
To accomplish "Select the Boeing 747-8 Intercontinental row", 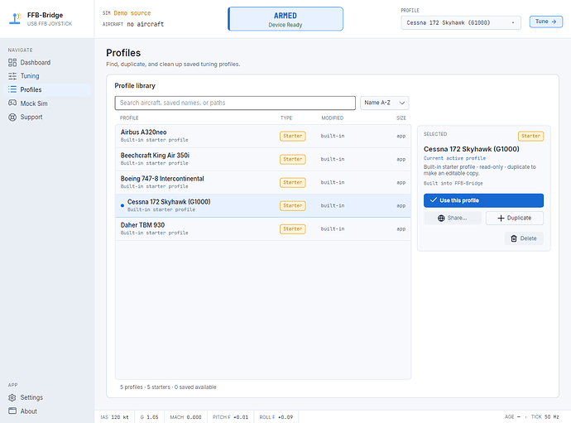I will click(x=263, y=183).
